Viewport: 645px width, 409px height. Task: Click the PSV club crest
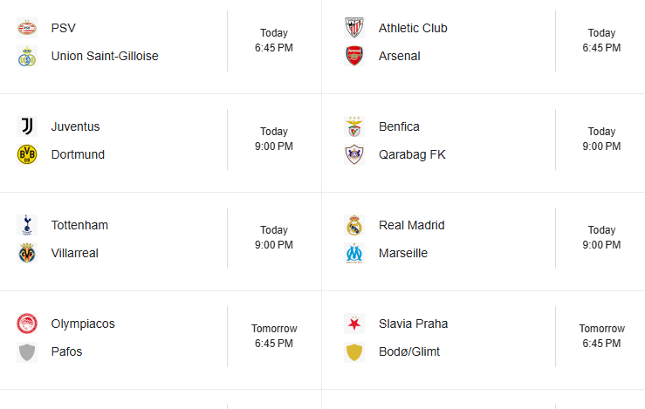click(27, 28)
